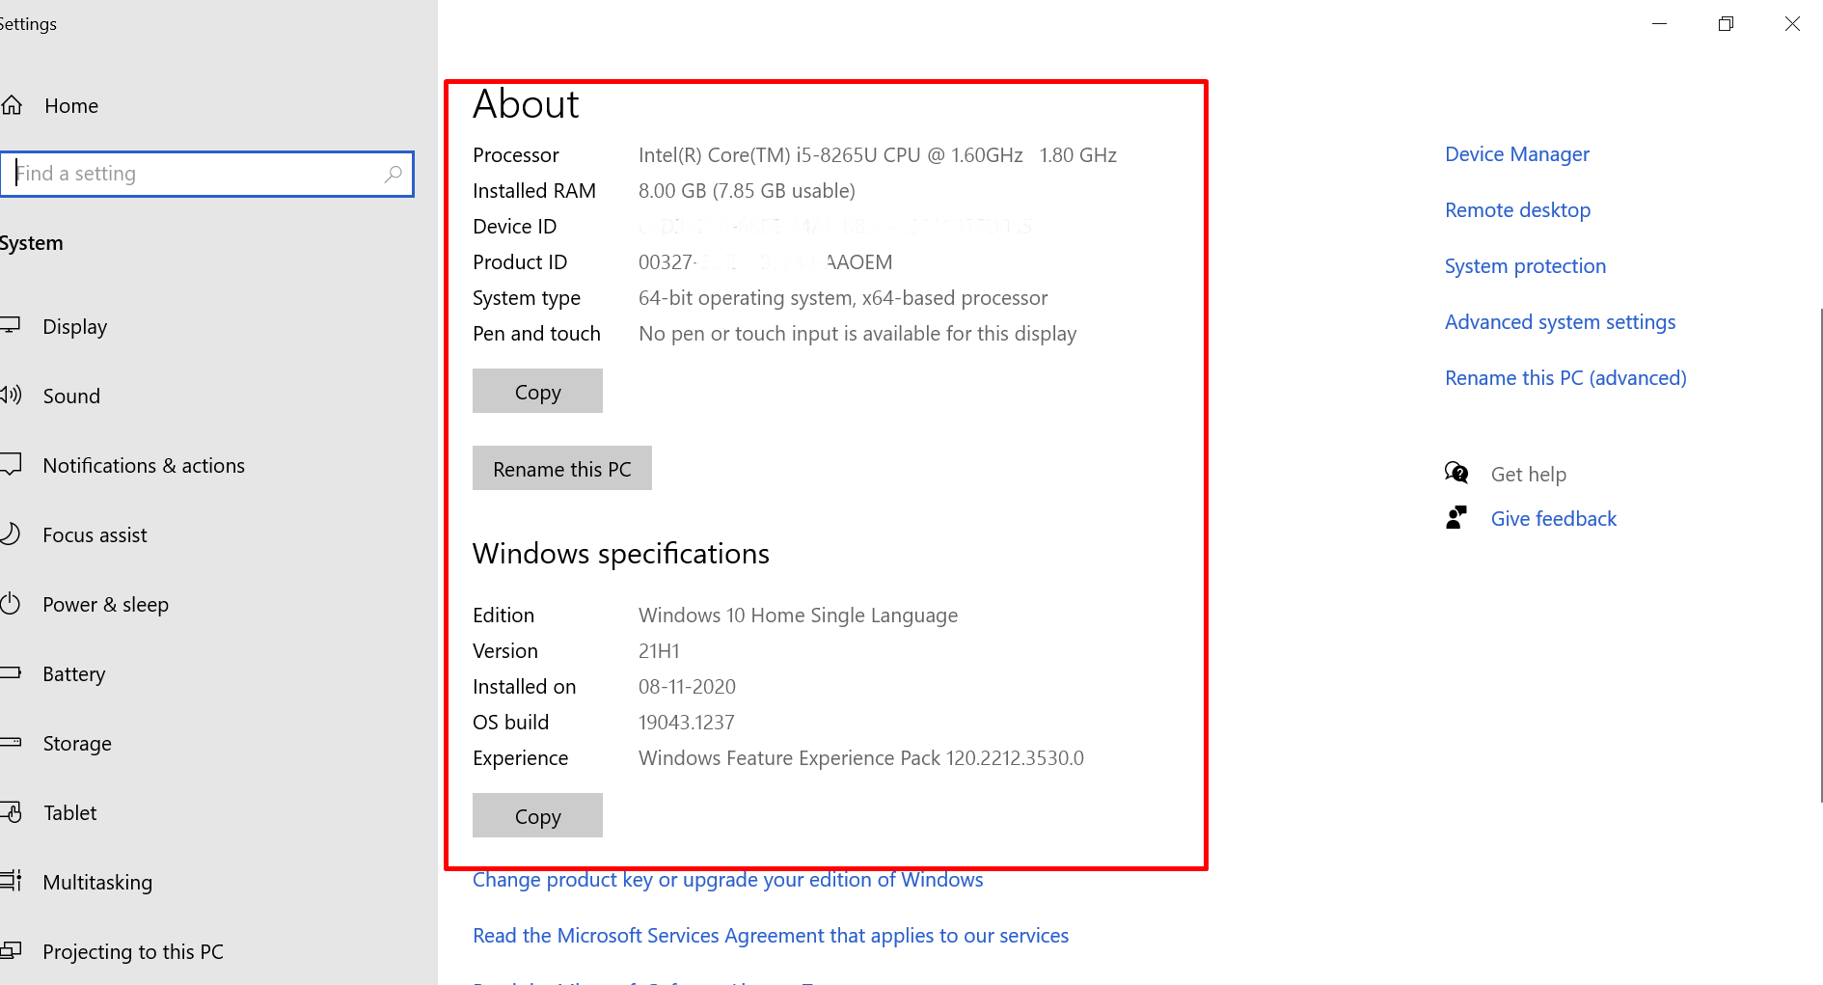
Task: Select Multitasking from the sidebar
Action: click(x=14, y=881)
